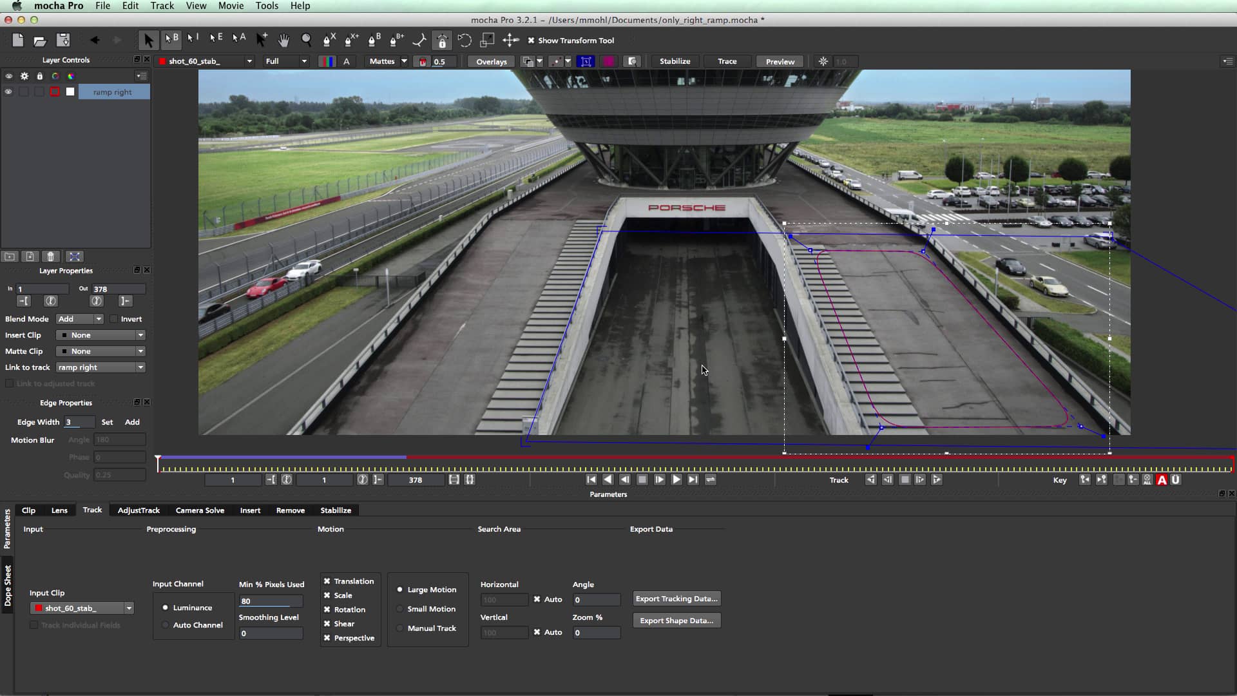Select the Zoom tool
Viewport: 1237px width, 696px height.
(307, 40)
